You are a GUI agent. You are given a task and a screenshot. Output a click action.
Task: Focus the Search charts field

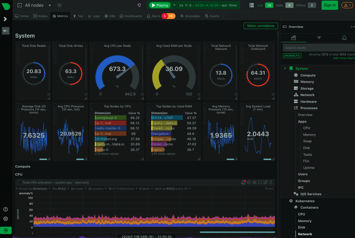(319, 48)
